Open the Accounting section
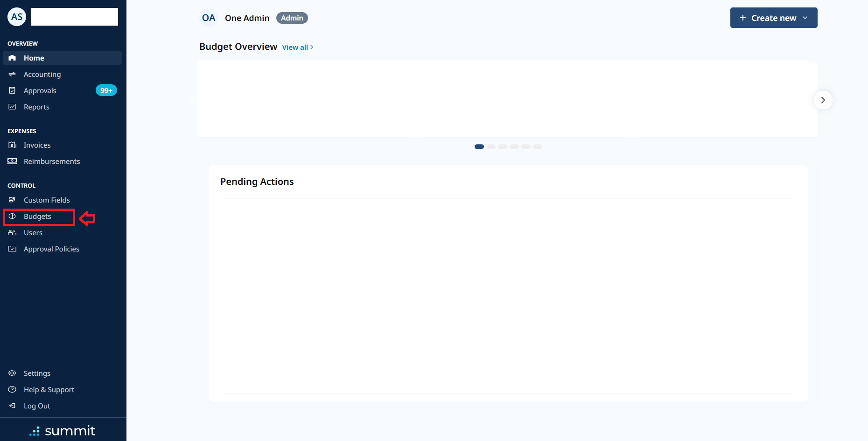 [62, 74]
